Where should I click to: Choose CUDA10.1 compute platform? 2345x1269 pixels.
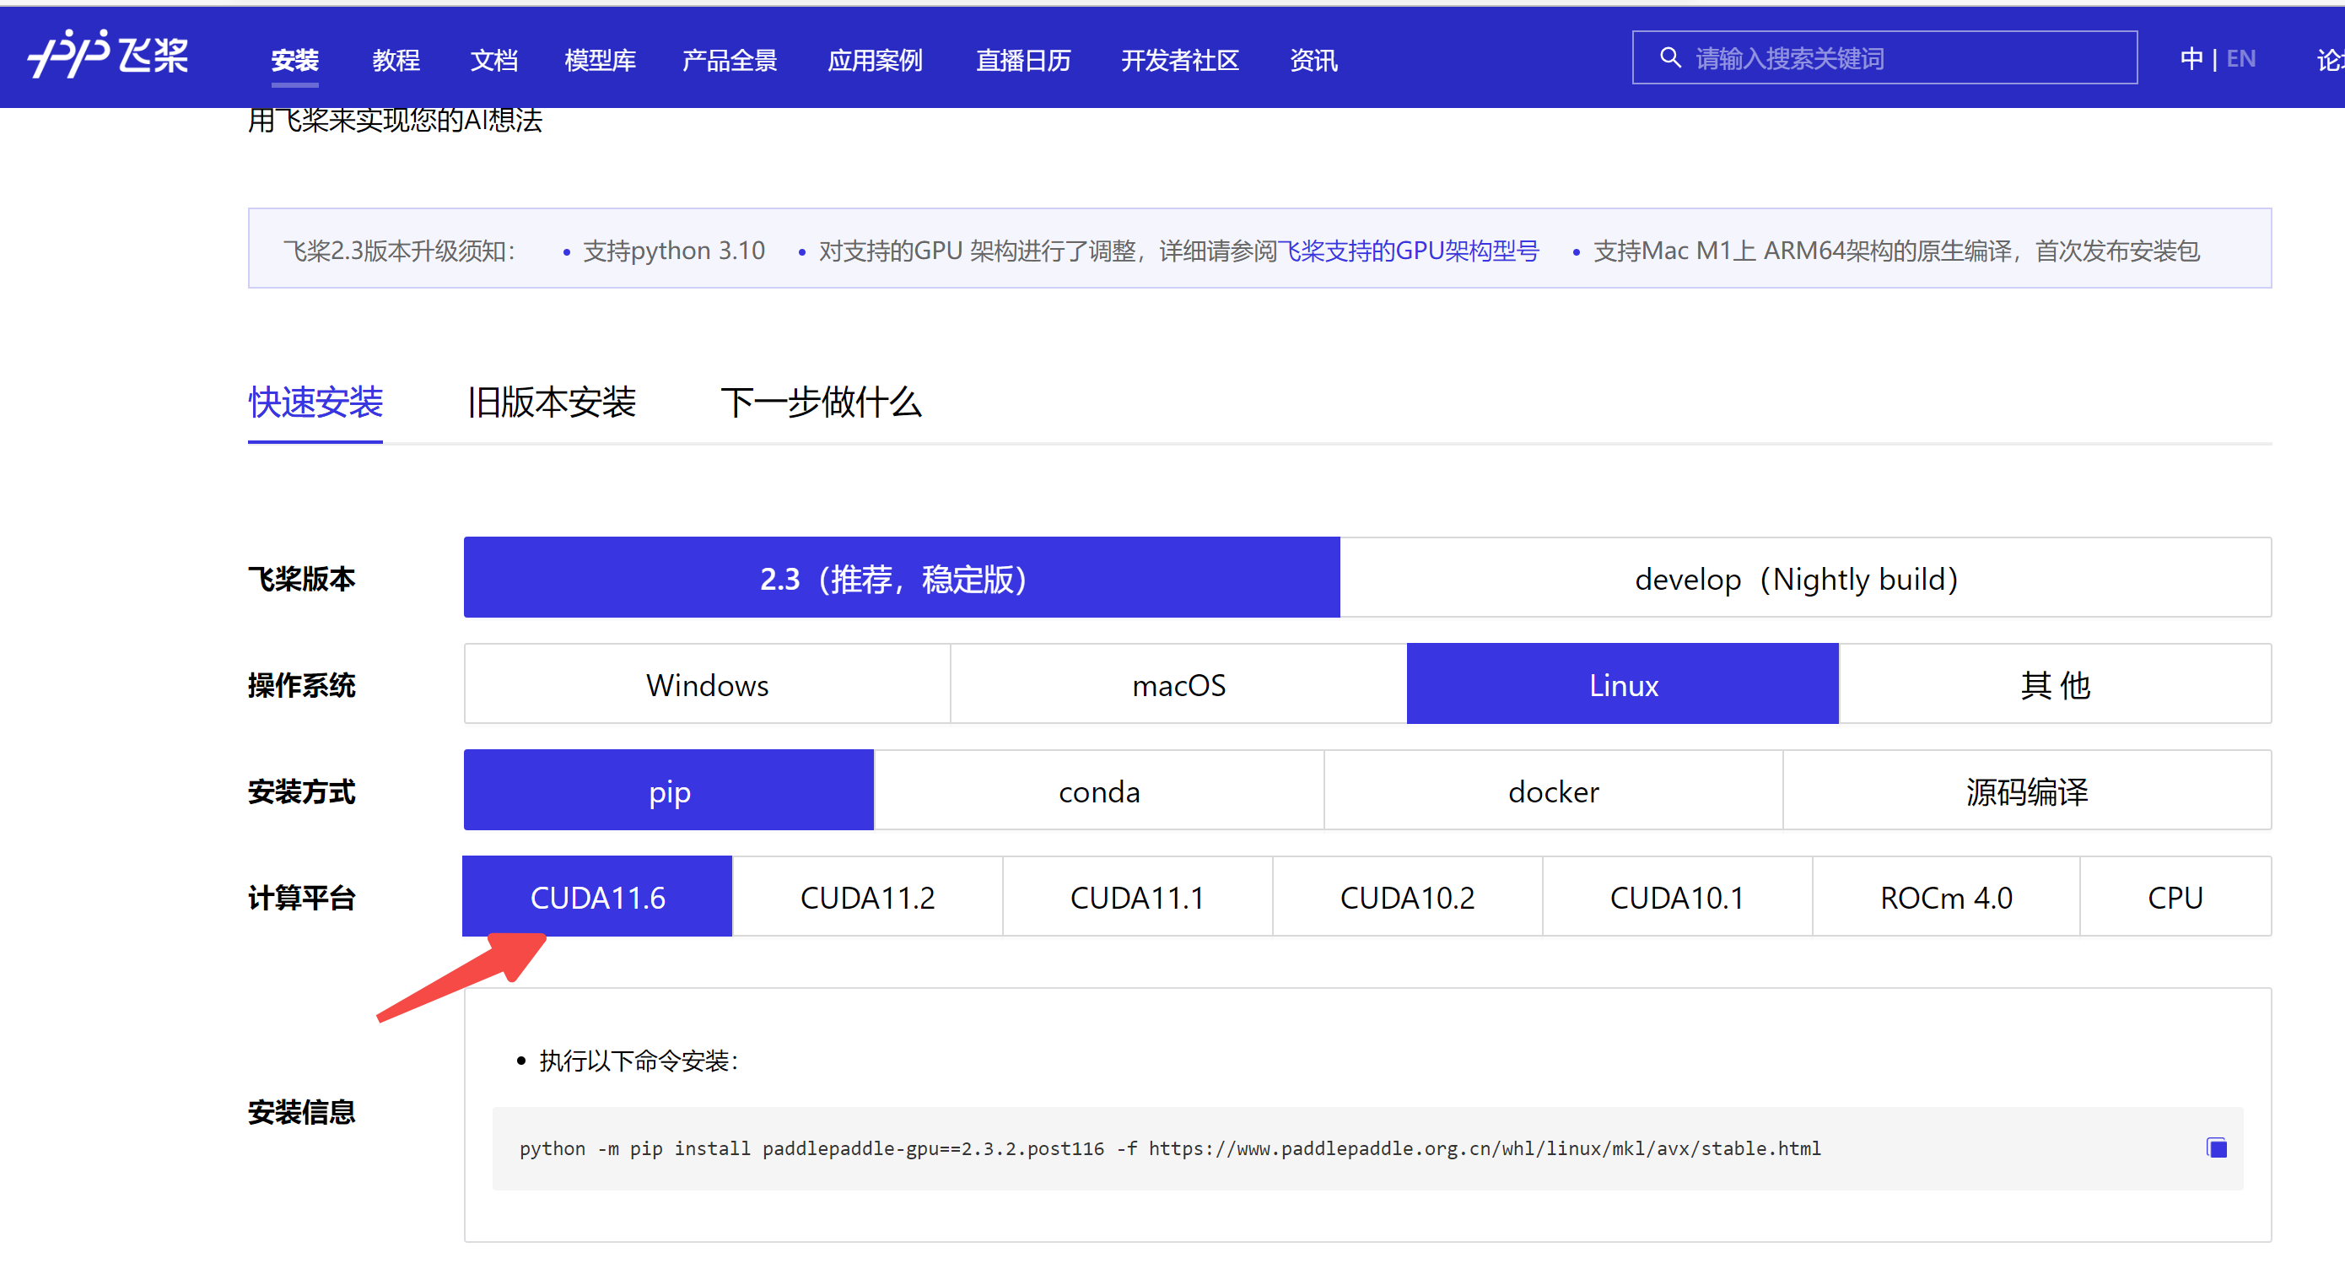[x=1677, y=897]
